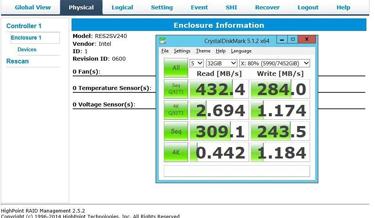Click the 243.5 Seq write result
The width and height of the screenshot is (375, 218).
click(x=280, y=131)
